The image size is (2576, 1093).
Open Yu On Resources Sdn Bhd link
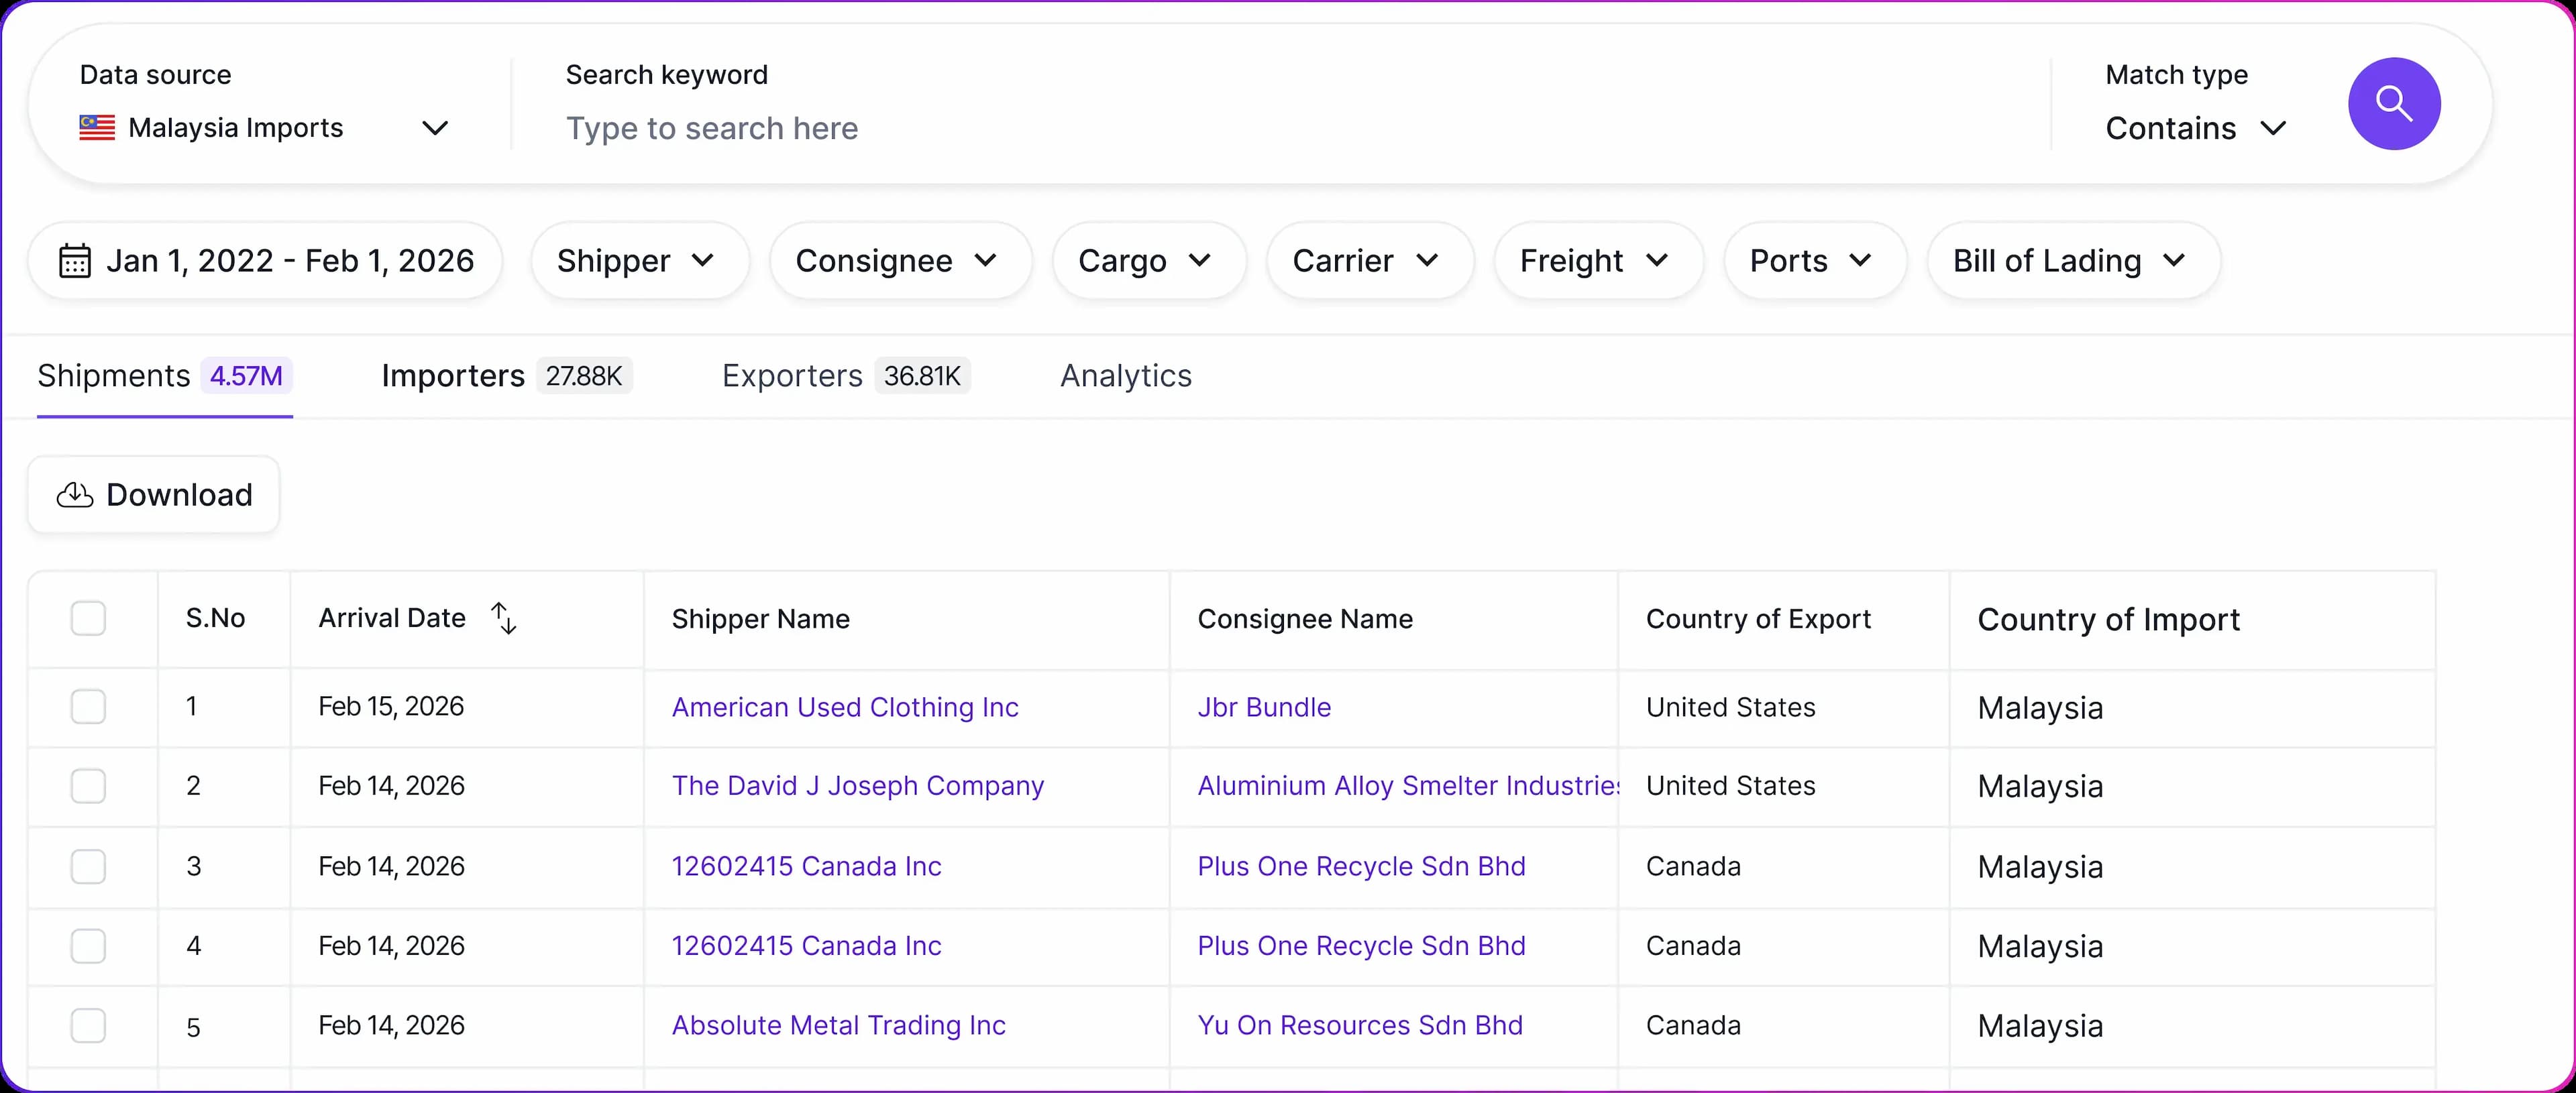[x=1359, y=1025]
